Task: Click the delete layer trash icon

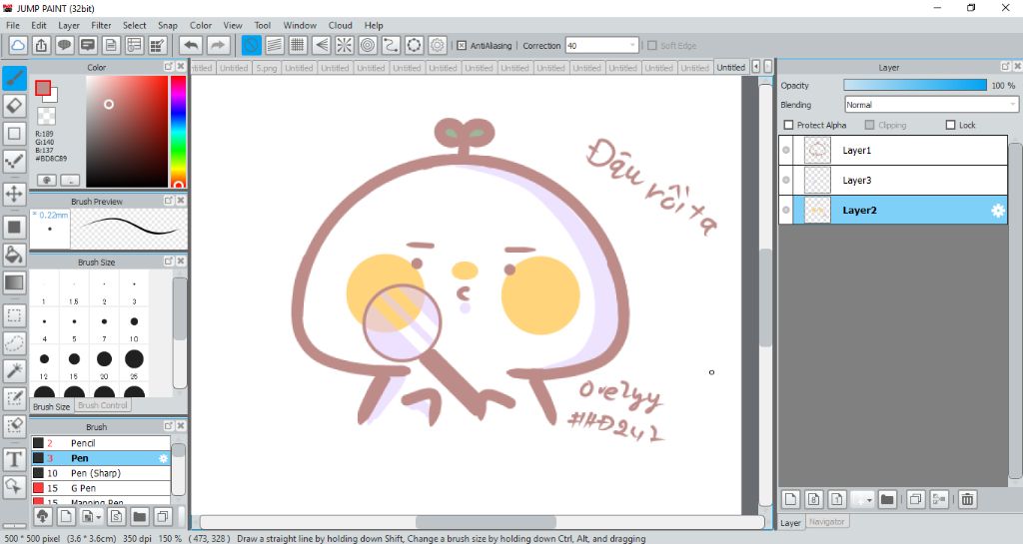Action: pos(967,500)
